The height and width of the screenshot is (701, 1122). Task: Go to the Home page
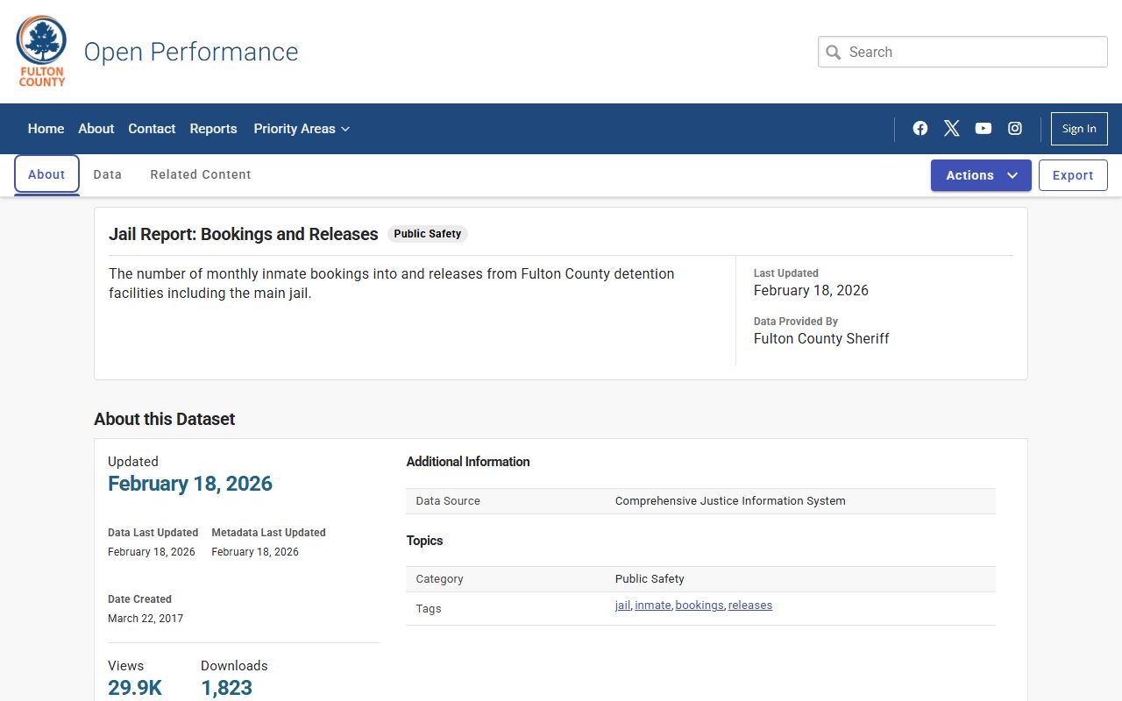[x=46, y=129]
